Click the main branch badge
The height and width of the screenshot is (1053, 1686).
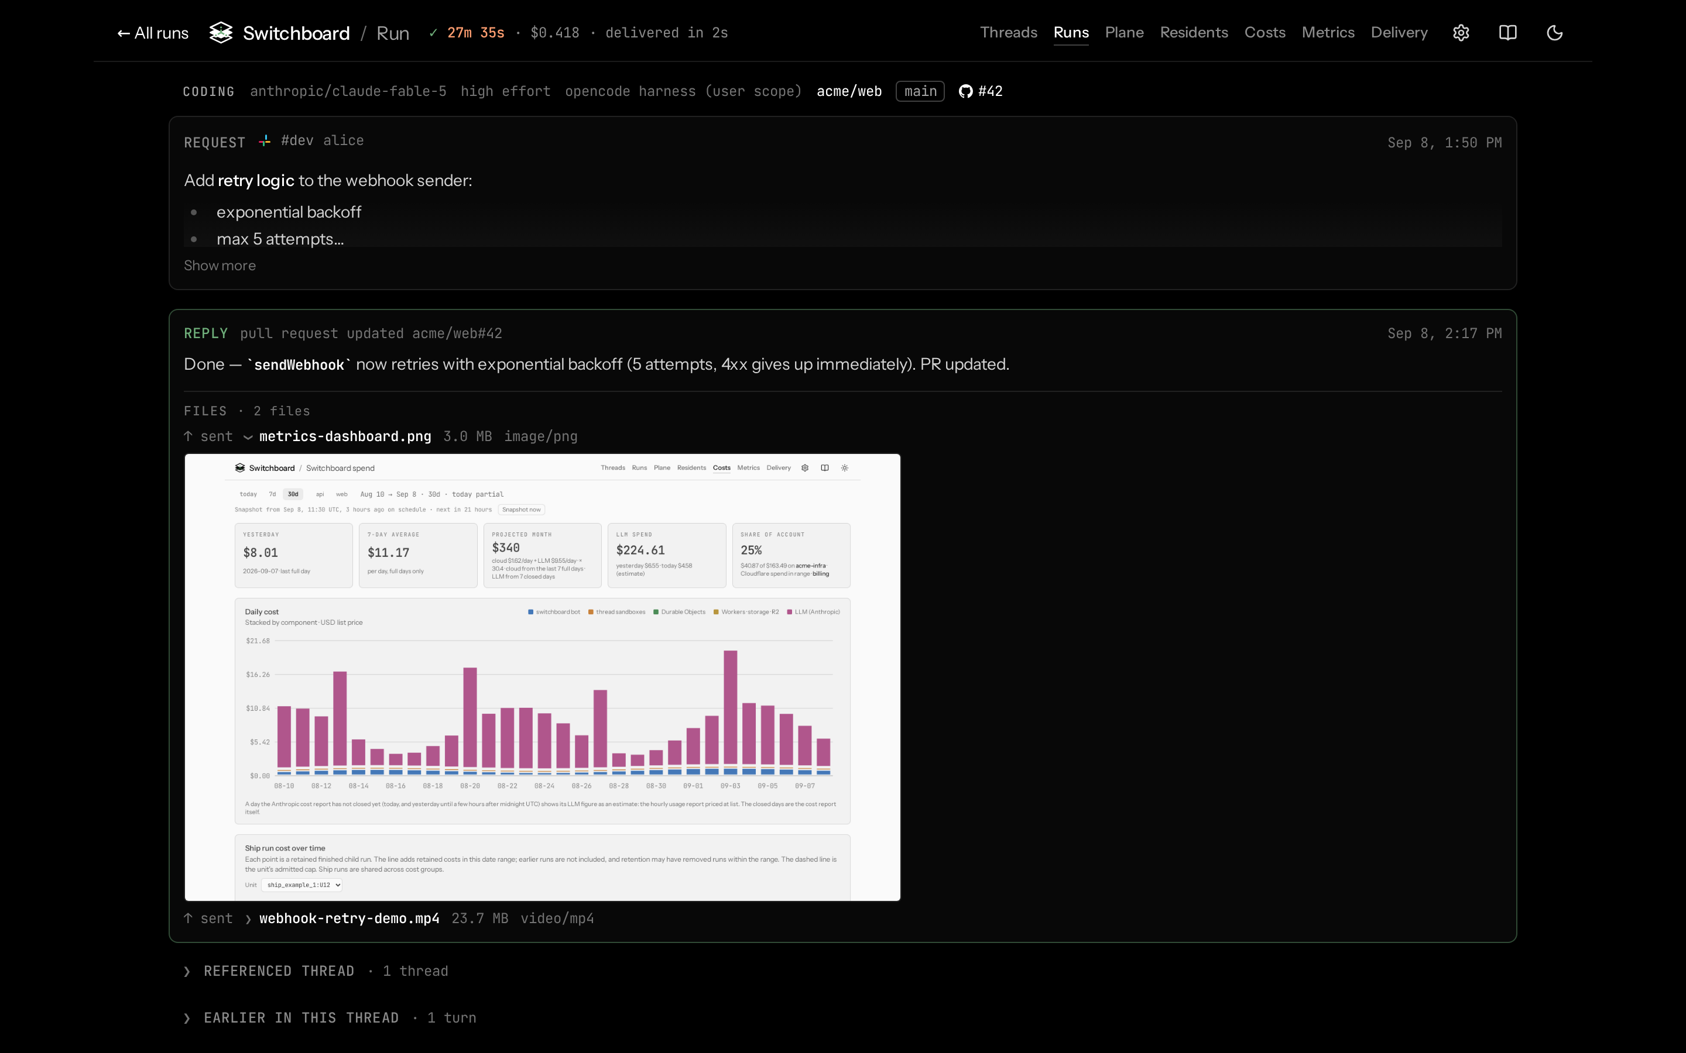tap(920, 91)
